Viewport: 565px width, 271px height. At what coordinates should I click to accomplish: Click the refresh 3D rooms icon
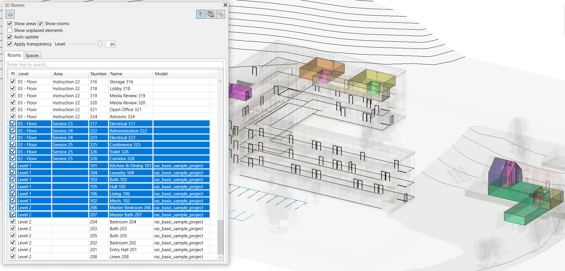coord(10,14)
